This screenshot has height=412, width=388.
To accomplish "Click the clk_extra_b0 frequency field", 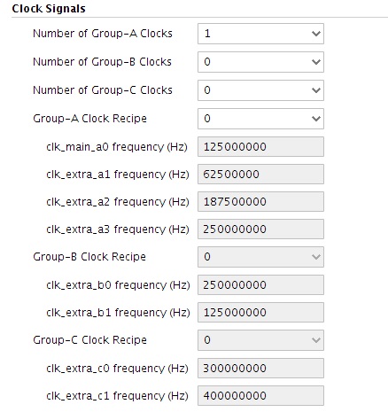I will pos(260,285).
